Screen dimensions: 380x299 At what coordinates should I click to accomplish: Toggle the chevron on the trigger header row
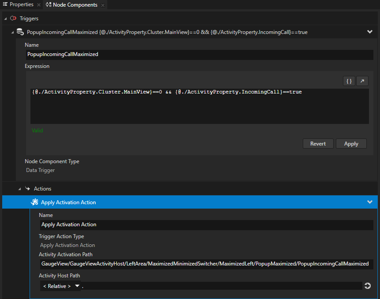(x=369, y=32)
